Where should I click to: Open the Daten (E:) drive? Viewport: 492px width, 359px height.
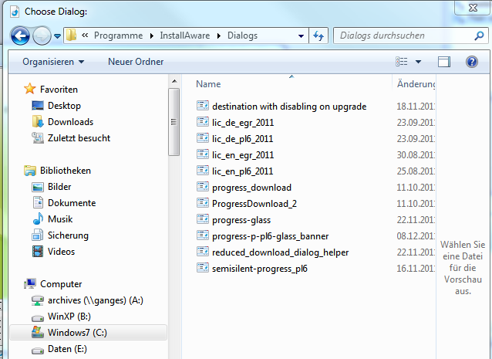(67, 349)
